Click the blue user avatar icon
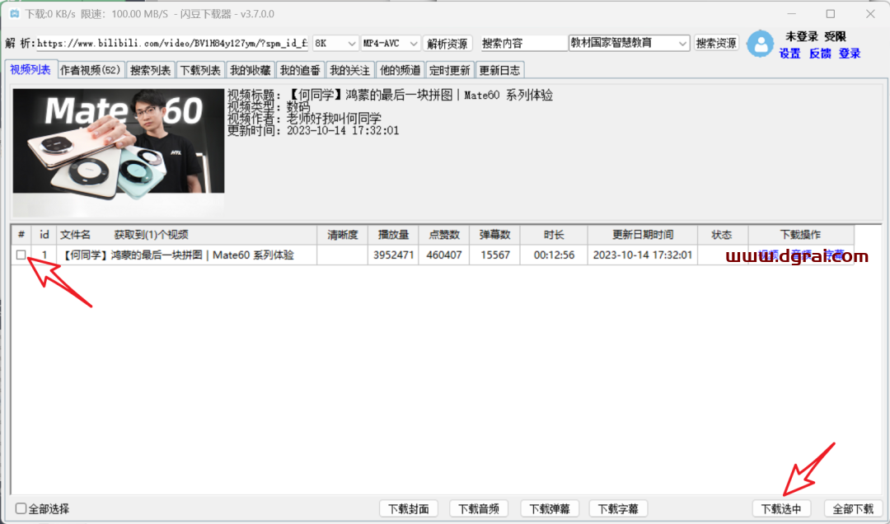Viewport: 890px width, 524px height. click(x=760, y=44)
